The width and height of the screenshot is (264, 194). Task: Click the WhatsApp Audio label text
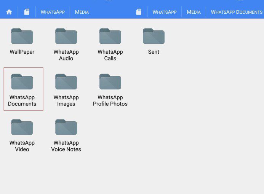coord(66,55)
